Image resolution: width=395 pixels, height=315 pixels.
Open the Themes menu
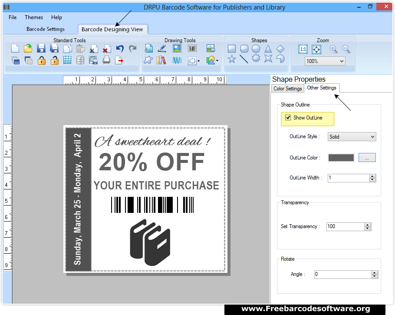tap(34, 17)
